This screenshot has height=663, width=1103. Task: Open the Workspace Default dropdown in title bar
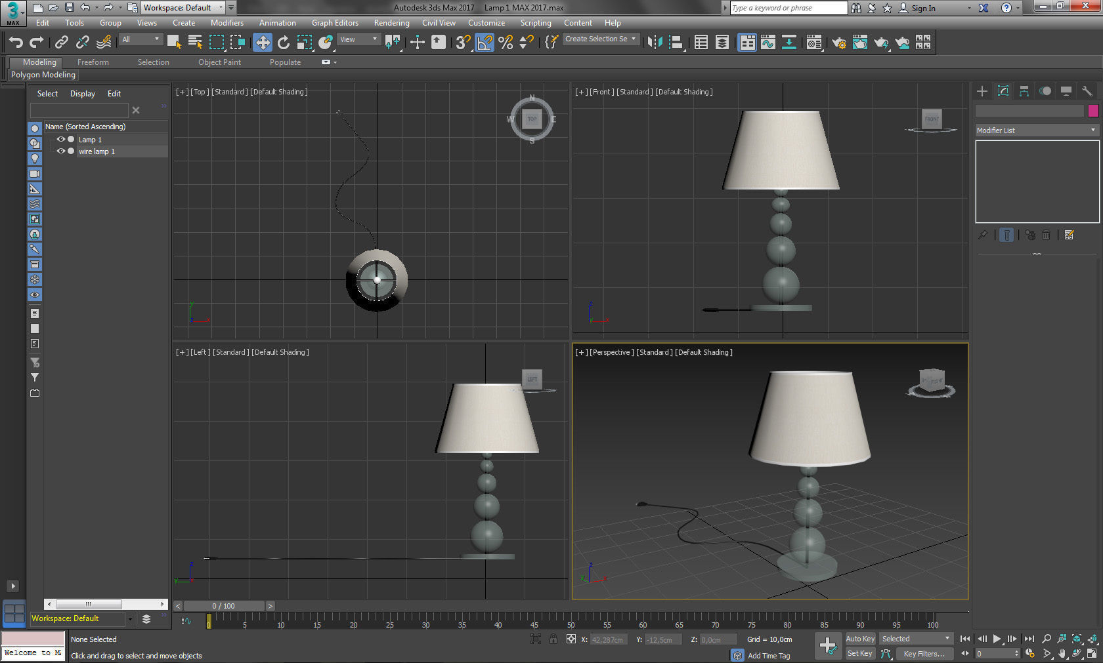click(x=183, y=8)
